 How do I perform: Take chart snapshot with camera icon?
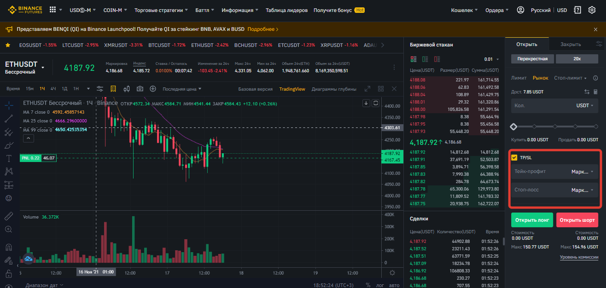tap(140, 89)
